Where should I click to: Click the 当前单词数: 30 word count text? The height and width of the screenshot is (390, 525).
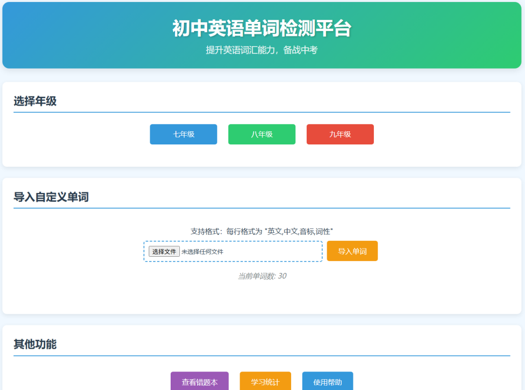pos(262,276)
